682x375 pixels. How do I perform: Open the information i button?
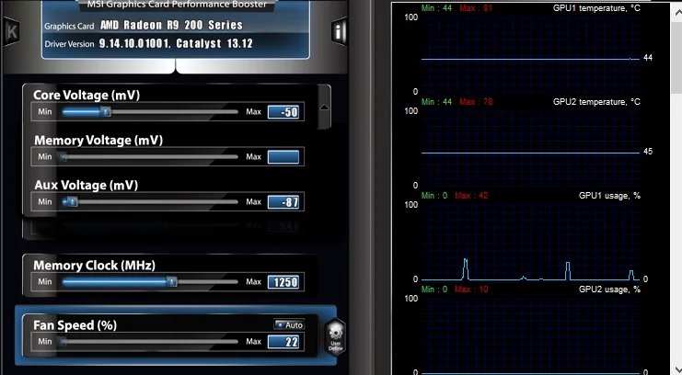pos(339,31)
